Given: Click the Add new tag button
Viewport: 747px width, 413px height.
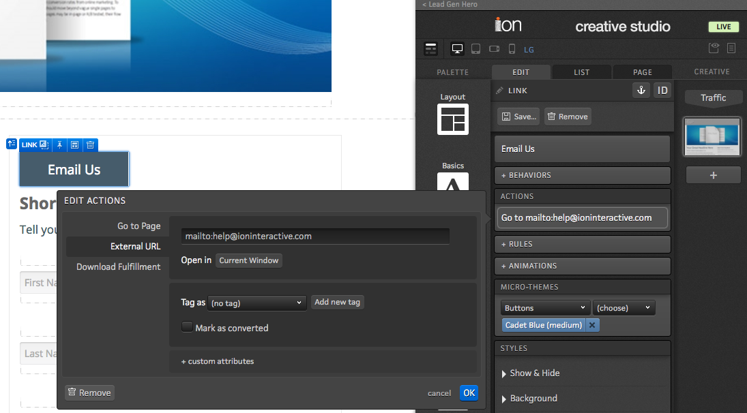Looking at the screenshot, I should [337, 302].
